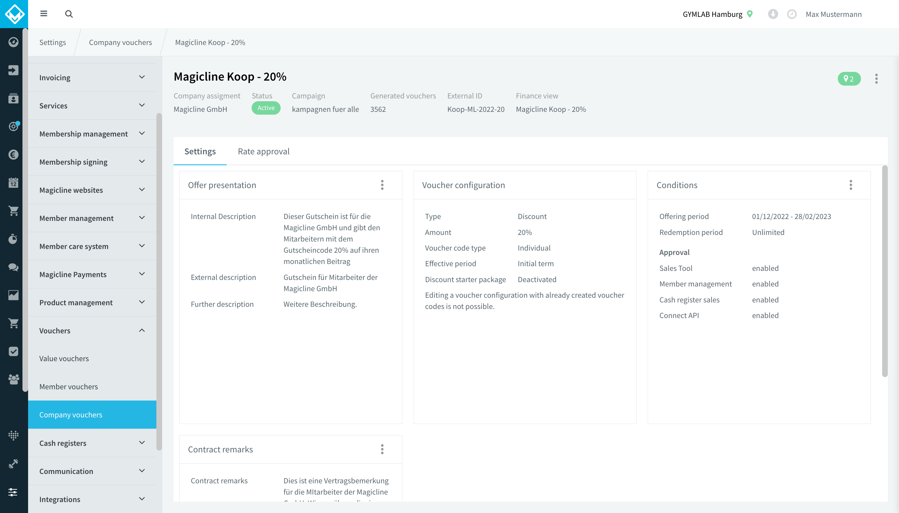The width and height of the screenshot is (899, 513).
Task: Open Value vouchers menu item
Action: [92, 358]
